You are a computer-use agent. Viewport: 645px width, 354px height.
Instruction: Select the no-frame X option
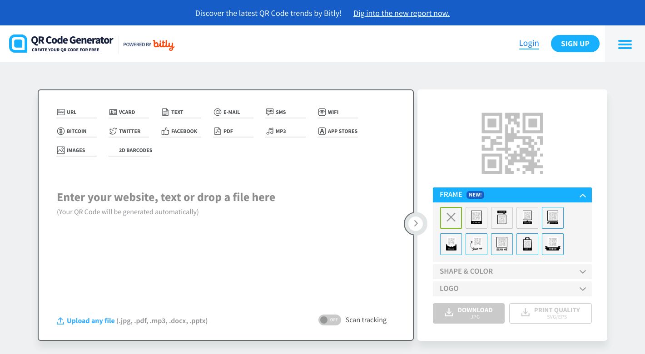(x=451, y=218)
